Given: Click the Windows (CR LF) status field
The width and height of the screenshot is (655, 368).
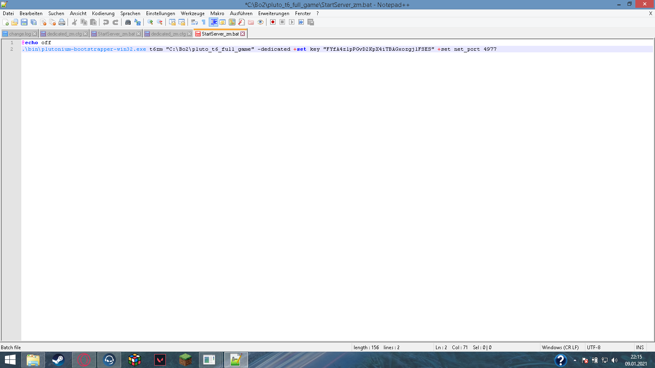Looking at the screenshot, I should pyautogui.click(x=560, y=348).
